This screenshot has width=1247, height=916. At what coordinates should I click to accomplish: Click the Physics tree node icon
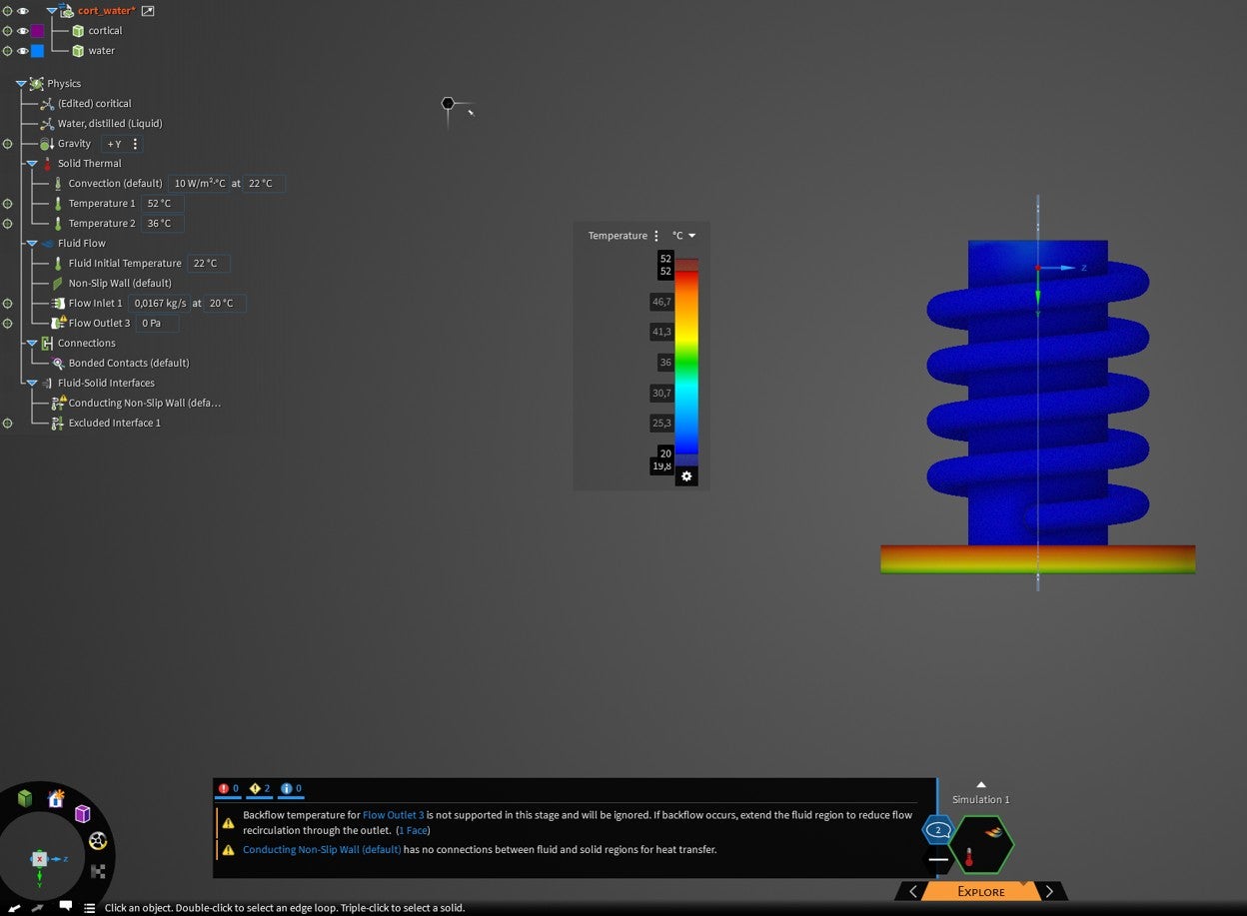(37, 84)
